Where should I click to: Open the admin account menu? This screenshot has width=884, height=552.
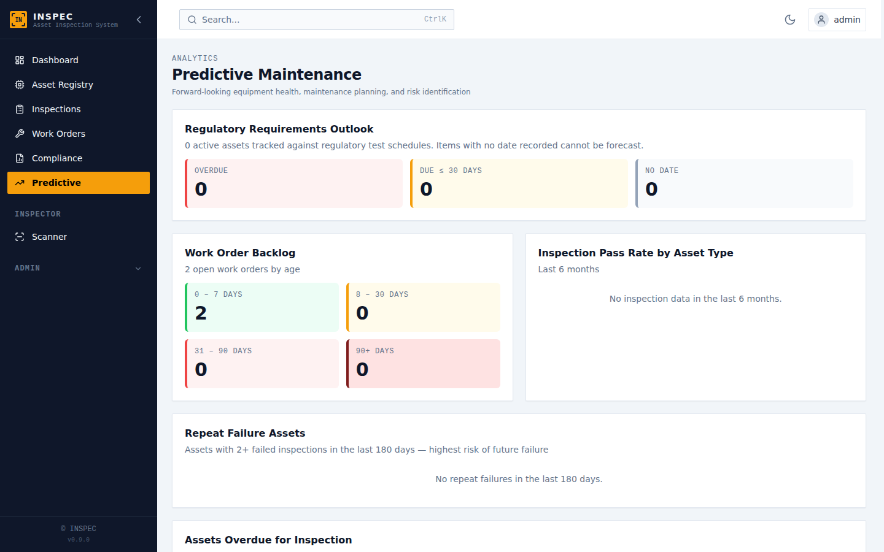click(837, 20)
